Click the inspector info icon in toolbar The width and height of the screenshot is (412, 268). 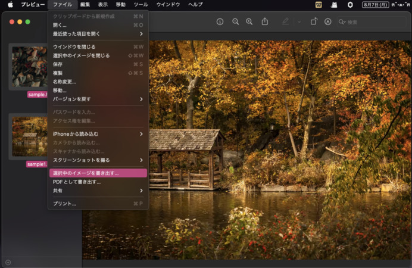point(220,21)
